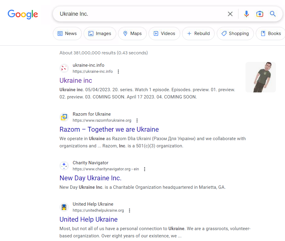Viewport: 285px width, 241px height.
Task: Click the Charity Navigator site name
Action: pos(91,163)
